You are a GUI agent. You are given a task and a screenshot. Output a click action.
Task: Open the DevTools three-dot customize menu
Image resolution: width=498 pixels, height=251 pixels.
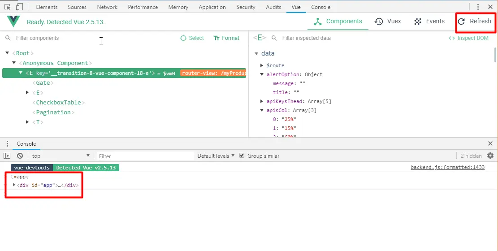[478, 7]
